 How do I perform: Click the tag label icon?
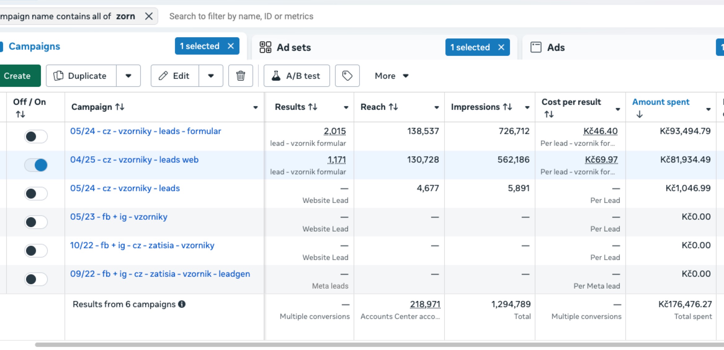click(347, 76)
